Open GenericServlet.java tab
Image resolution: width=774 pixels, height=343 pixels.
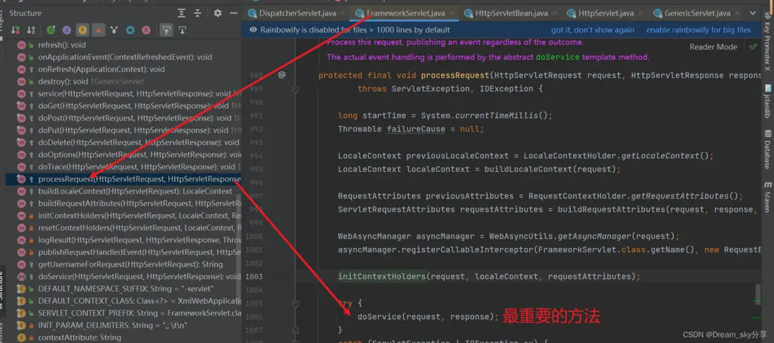coord(697,13)
